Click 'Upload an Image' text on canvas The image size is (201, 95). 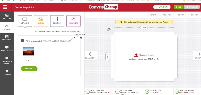click(x=146, y=55)
